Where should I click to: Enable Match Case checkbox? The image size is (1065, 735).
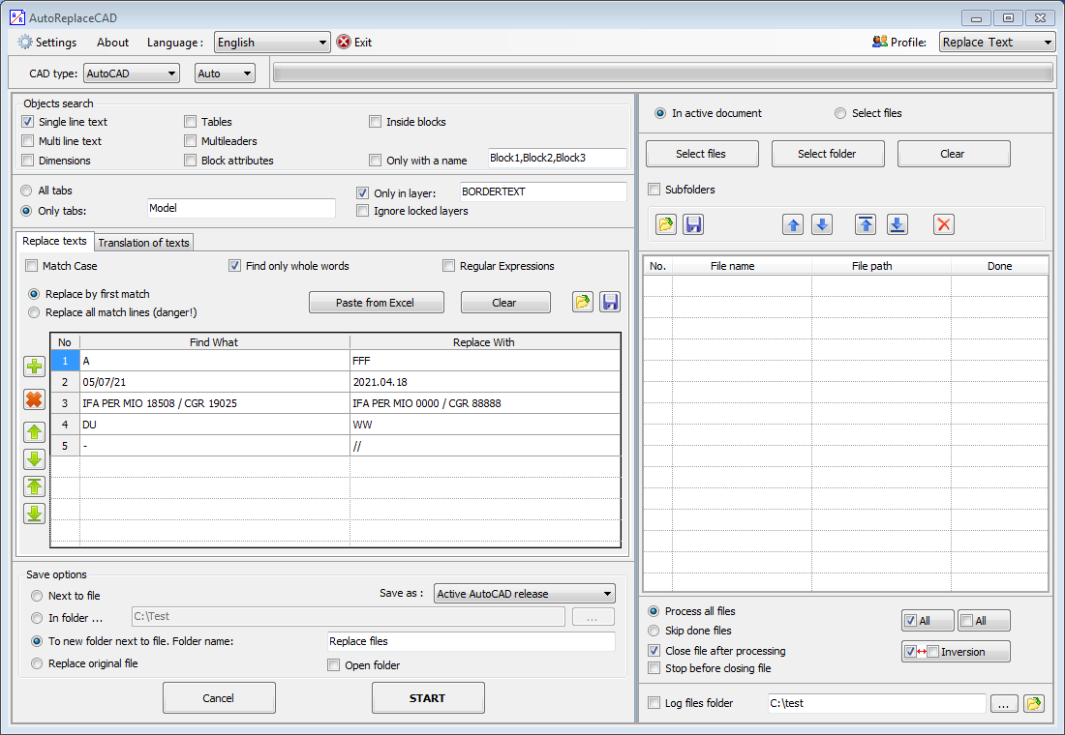point(31,265)
